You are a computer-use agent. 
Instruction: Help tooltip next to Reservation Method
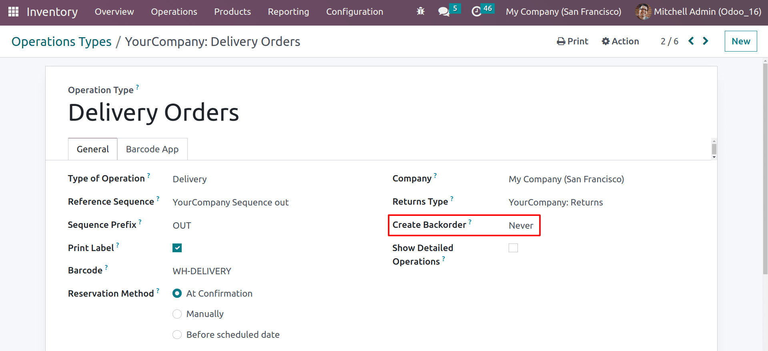click(x=158, y=290)
